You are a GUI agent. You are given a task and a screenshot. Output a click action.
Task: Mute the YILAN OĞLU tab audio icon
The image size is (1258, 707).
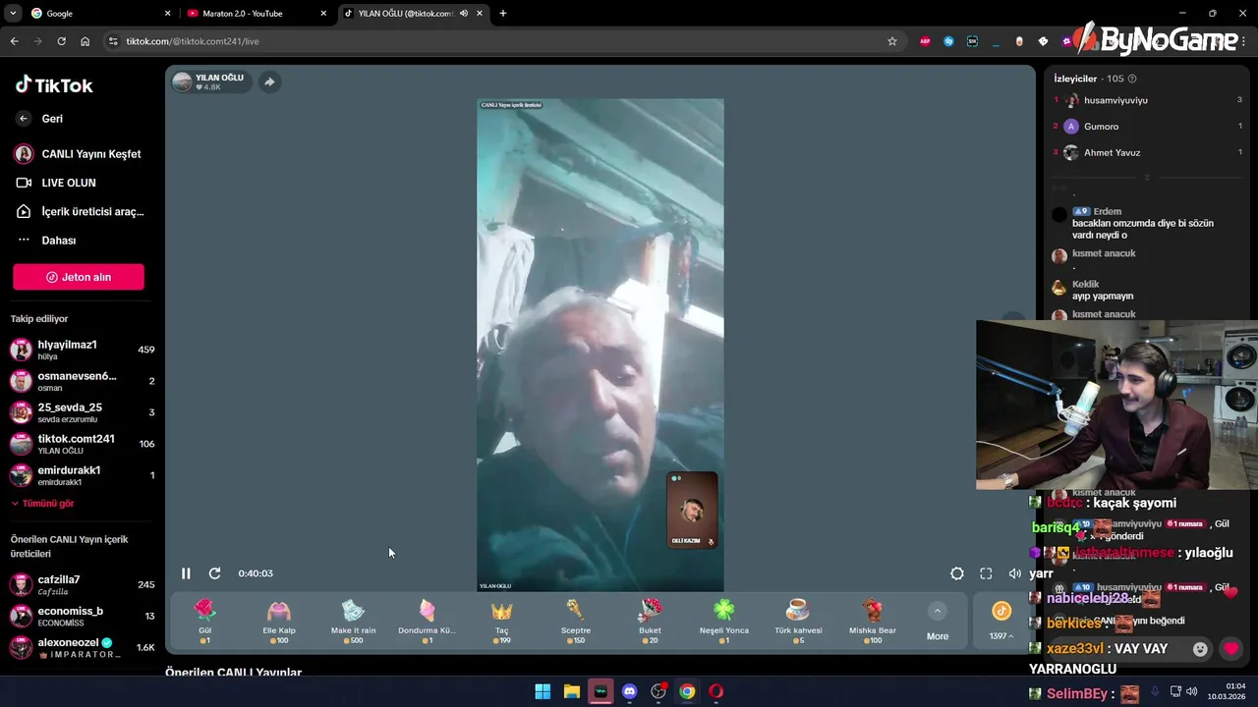[x=464, y=14]
